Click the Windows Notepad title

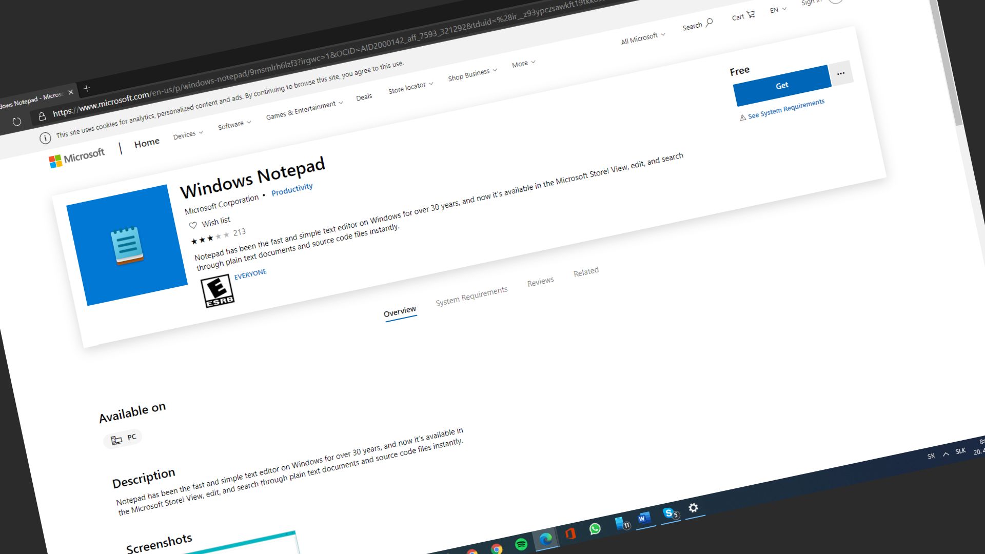(252, 177)
